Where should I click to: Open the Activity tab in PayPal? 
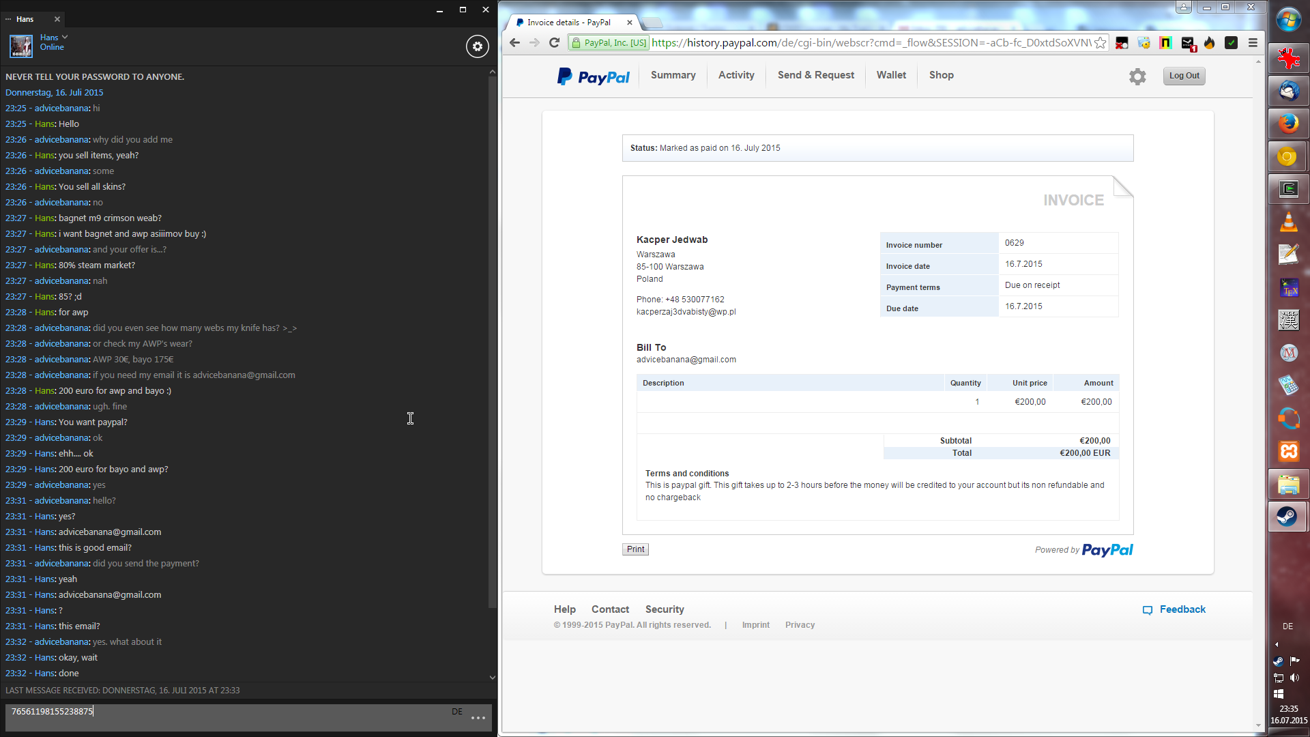[x=736, y=75]
